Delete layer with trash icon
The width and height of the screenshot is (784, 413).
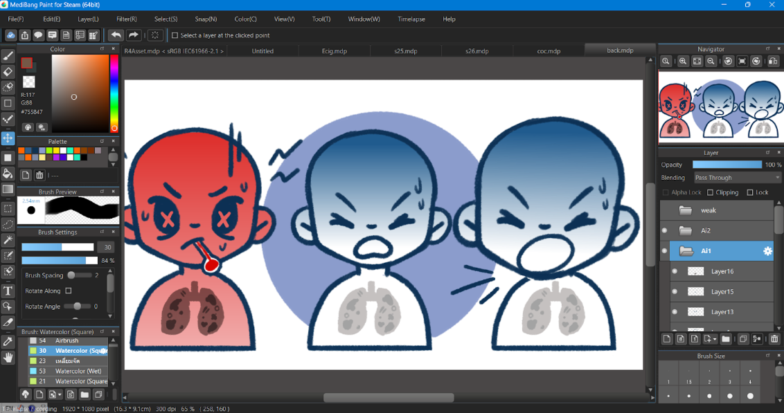point(774,339)
